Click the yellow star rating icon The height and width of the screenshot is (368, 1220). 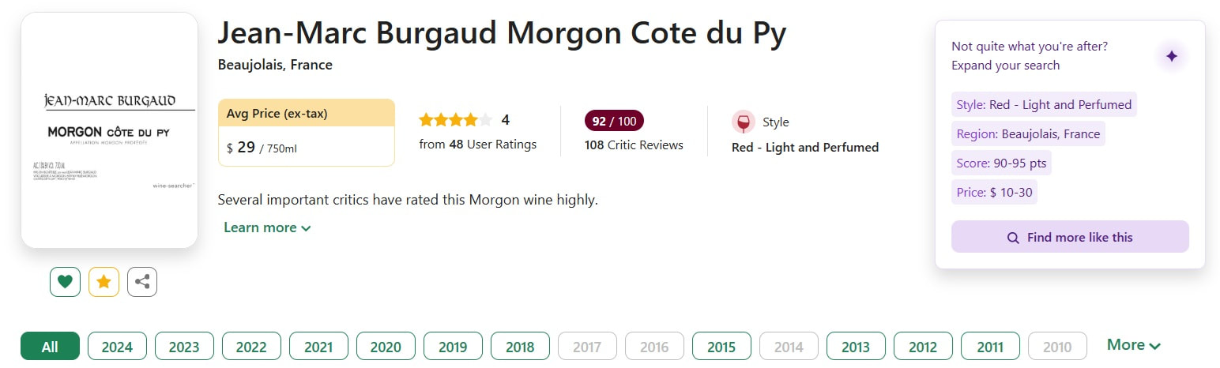104,282
